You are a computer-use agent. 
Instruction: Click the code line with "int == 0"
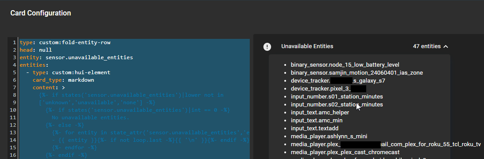point(138,110)
